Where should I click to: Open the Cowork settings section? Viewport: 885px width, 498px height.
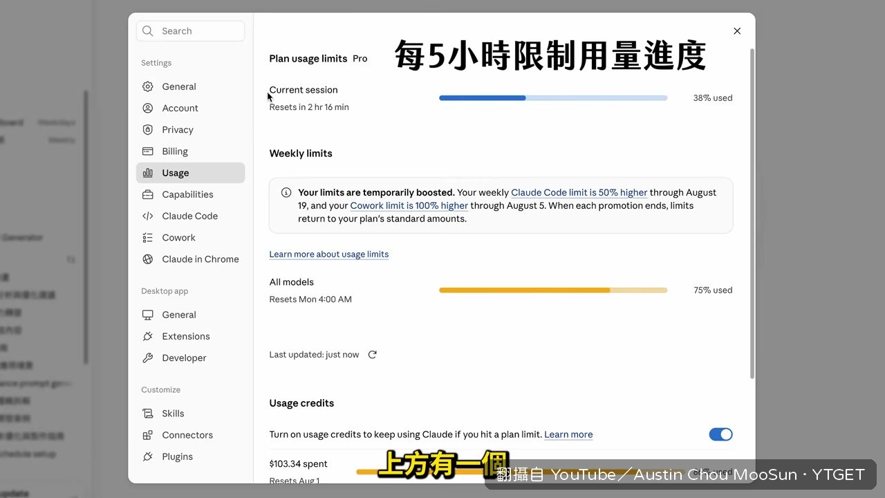(x=190, y=237)
